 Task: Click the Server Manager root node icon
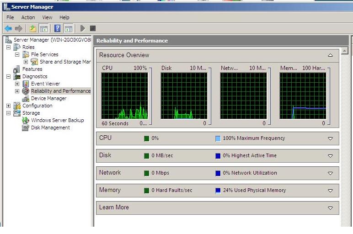point(9,40)
